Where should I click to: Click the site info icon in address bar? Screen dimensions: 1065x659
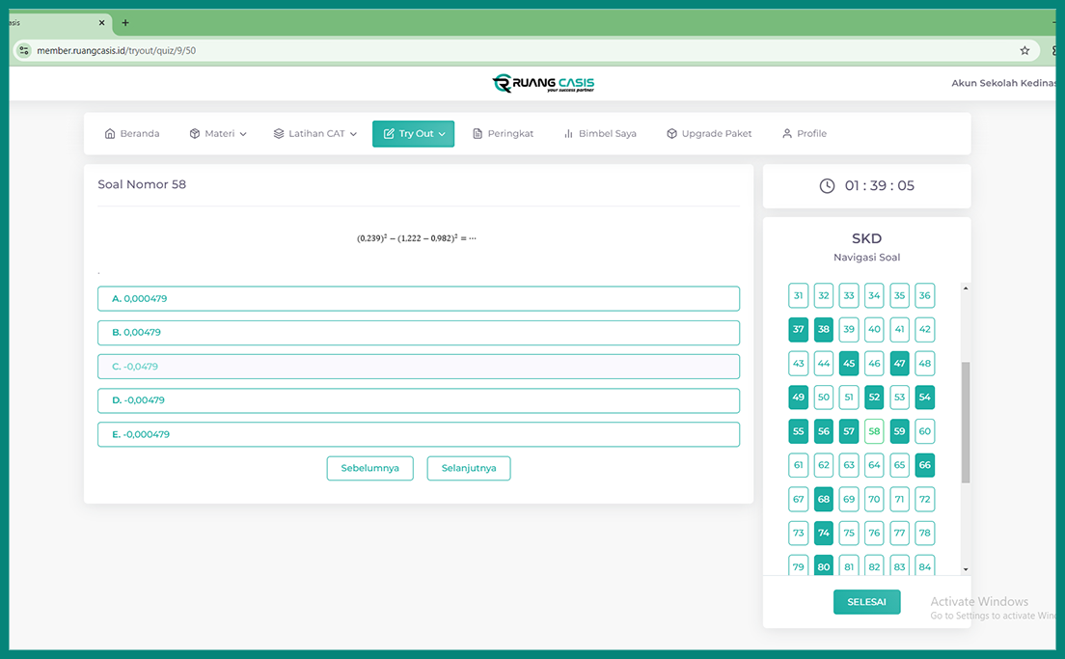(24, 50)
